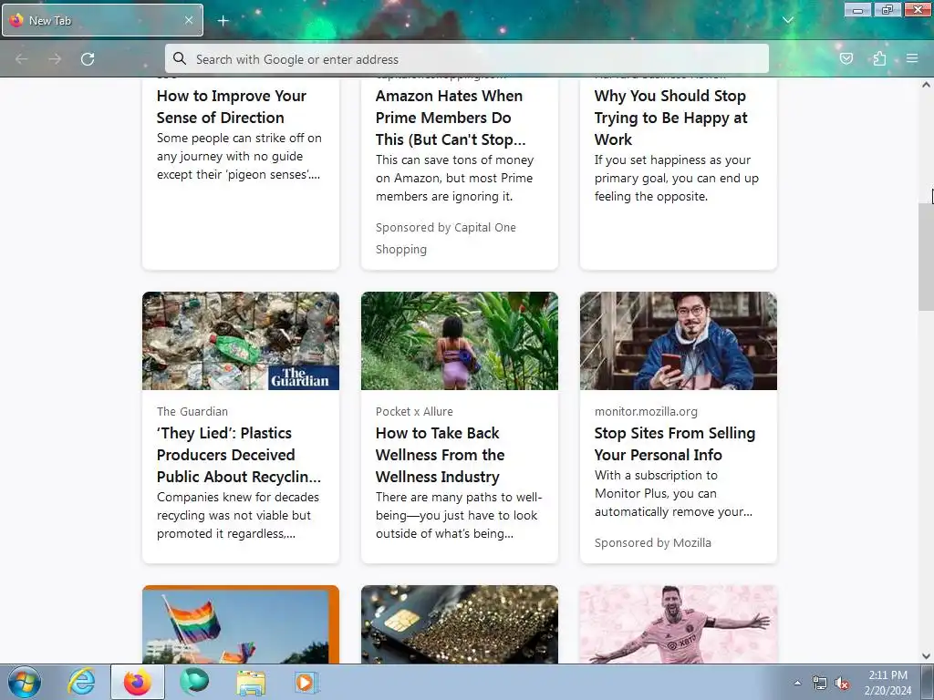
Task: Reload the page with refresh icon
Action: [88, 59]
